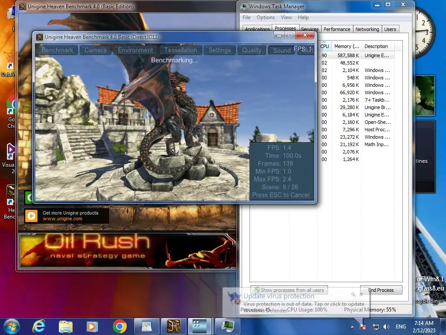The width and height of the screenshot is (446, 335).
Task: Open notification wrench options icon
Action: 353,294
